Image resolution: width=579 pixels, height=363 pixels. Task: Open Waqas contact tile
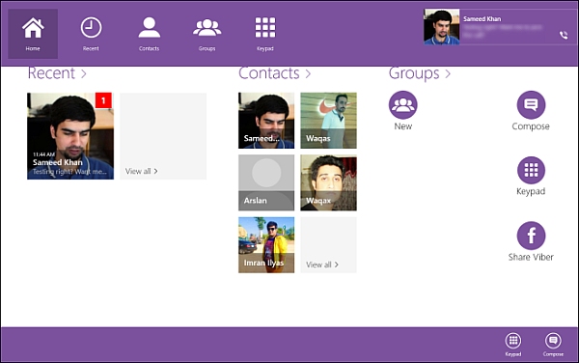329,121
